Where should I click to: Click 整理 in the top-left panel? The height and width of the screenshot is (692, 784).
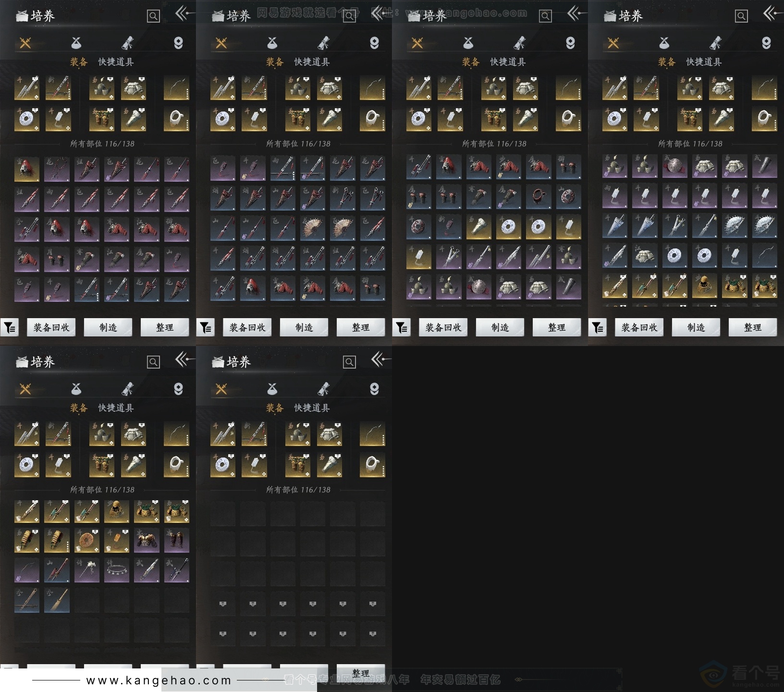click(165, 328)
